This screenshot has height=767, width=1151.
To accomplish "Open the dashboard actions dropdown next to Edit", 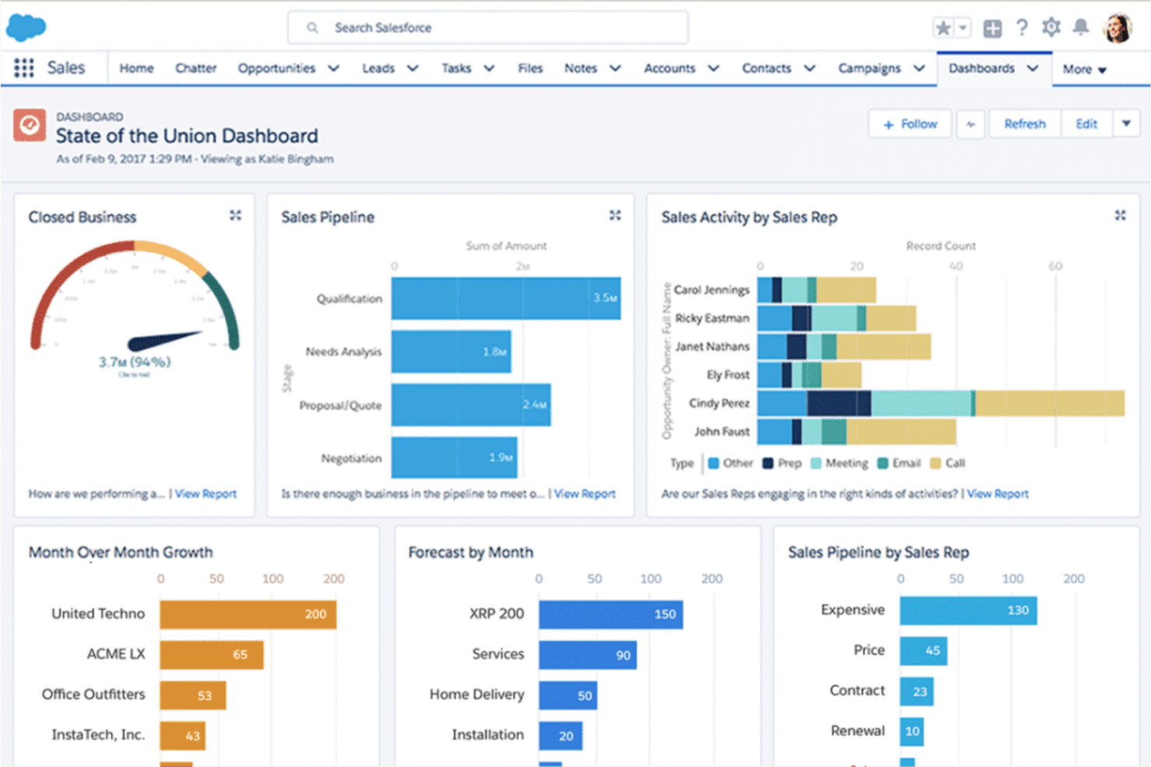I will 1126,124.
